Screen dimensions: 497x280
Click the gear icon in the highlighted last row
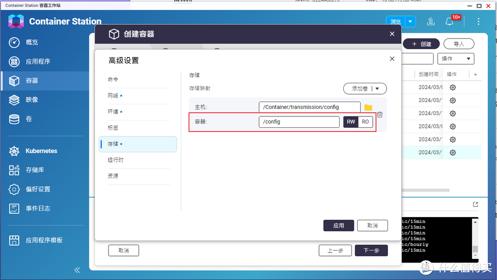(x=453, y=153)
